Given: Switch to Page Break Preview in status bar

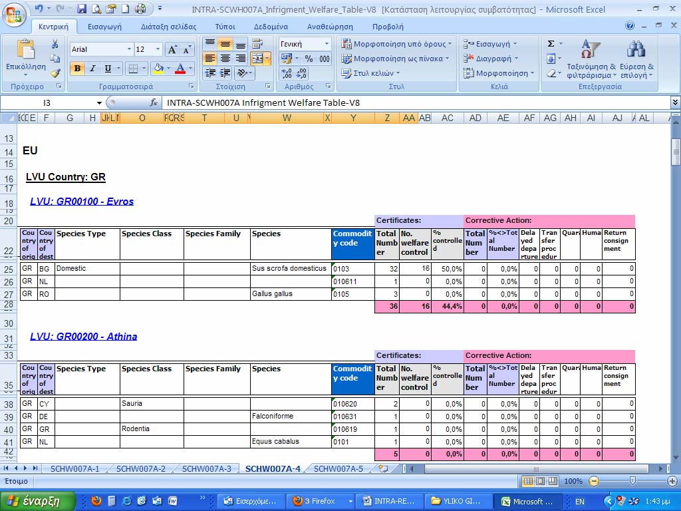Looking at the screenshot, I should 553,481.
